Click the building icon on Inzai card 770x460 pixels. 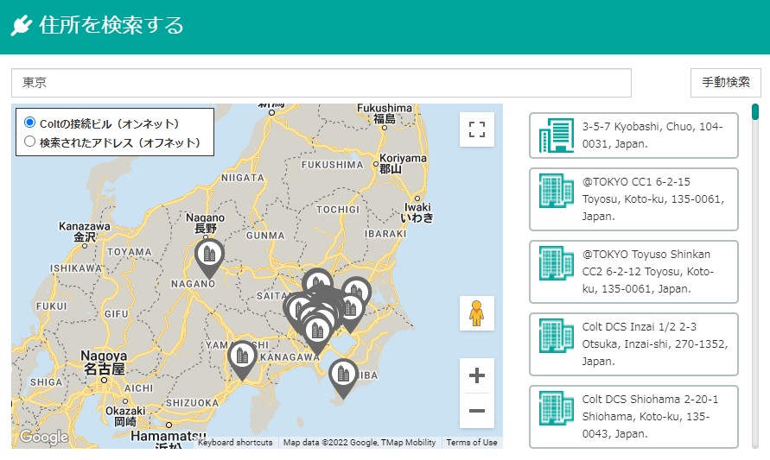(x=556, y=336)
